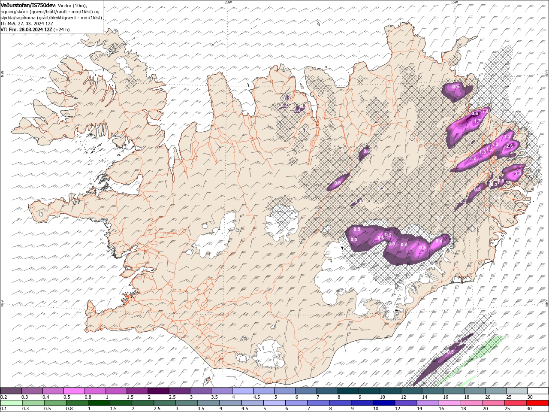Click the pale green first swatch, lower legend row

11,403
